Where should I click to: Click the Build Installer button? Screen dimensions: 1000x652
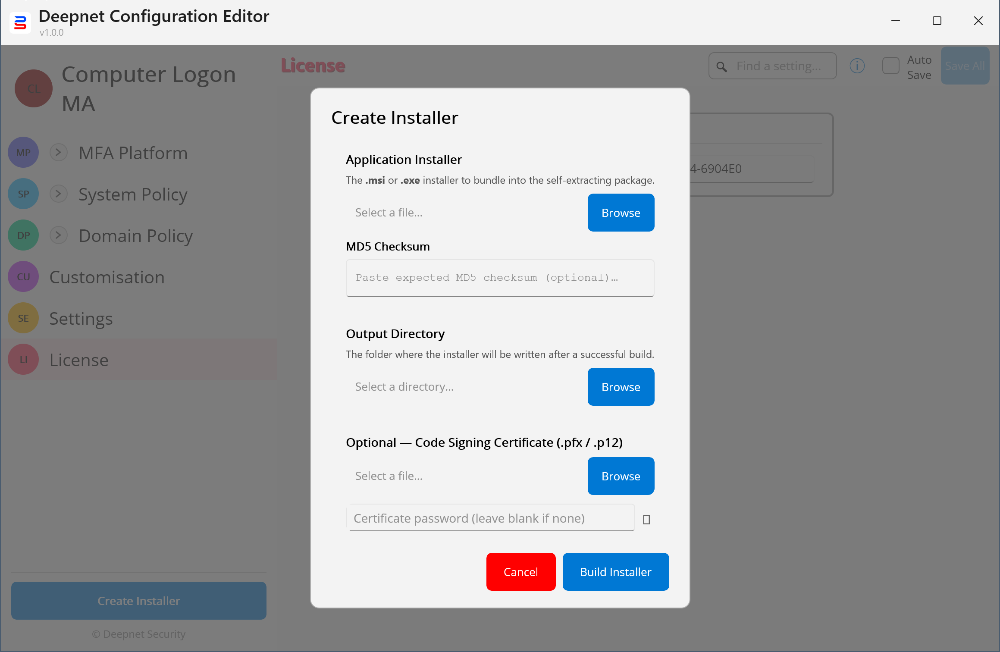point(615,572)
